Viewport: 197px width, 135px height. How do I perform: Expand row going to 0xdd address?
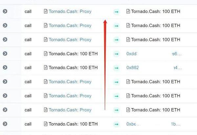(x=5, y=53)
